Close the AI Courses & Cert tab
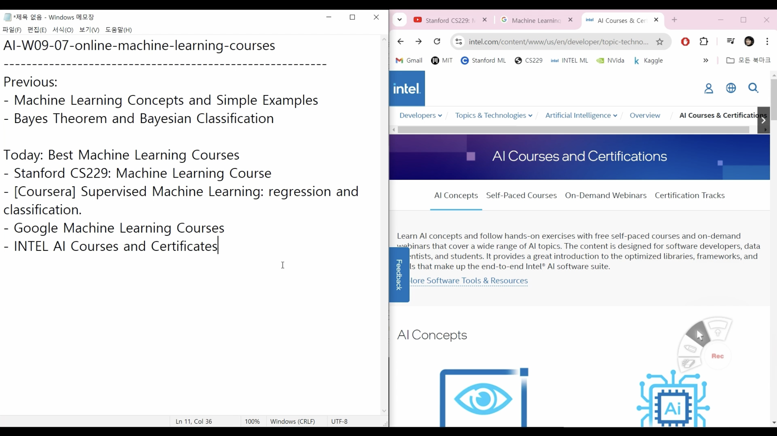 click(656, 20)
